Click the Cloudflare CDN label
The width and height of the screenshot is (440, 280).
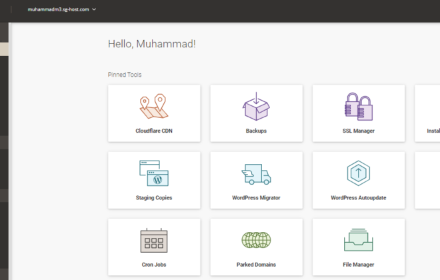tap(154, 131)
